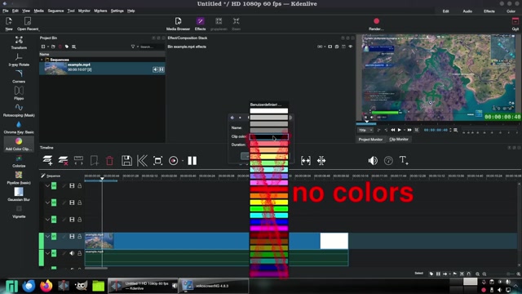Click the fit zoom to project icon
522x294 pixels.
point(157,161)
